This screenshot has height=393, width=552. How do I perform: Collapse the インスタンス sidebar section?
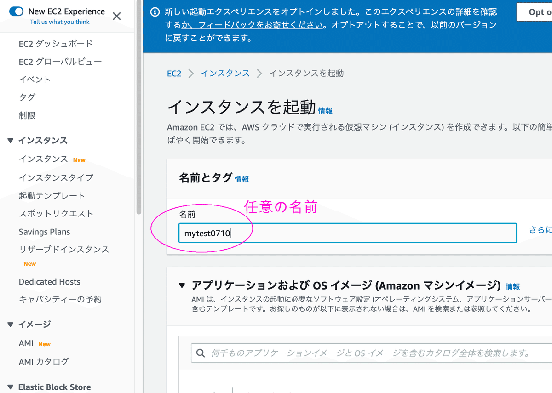point(11,141)
